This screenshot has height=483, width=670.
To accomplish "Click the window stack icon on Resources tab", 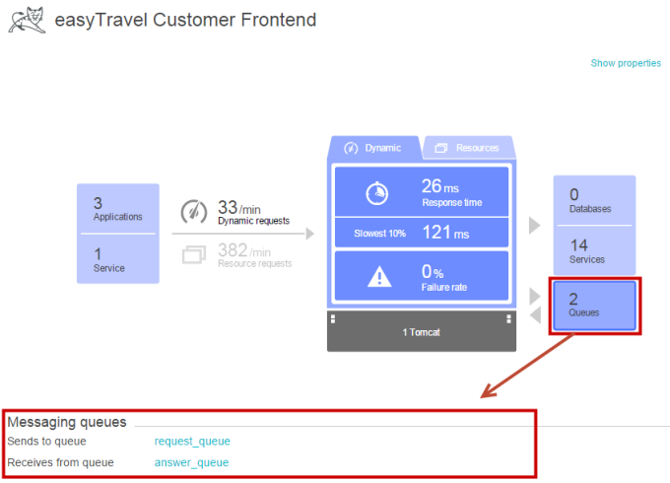I will pos(441,148).
